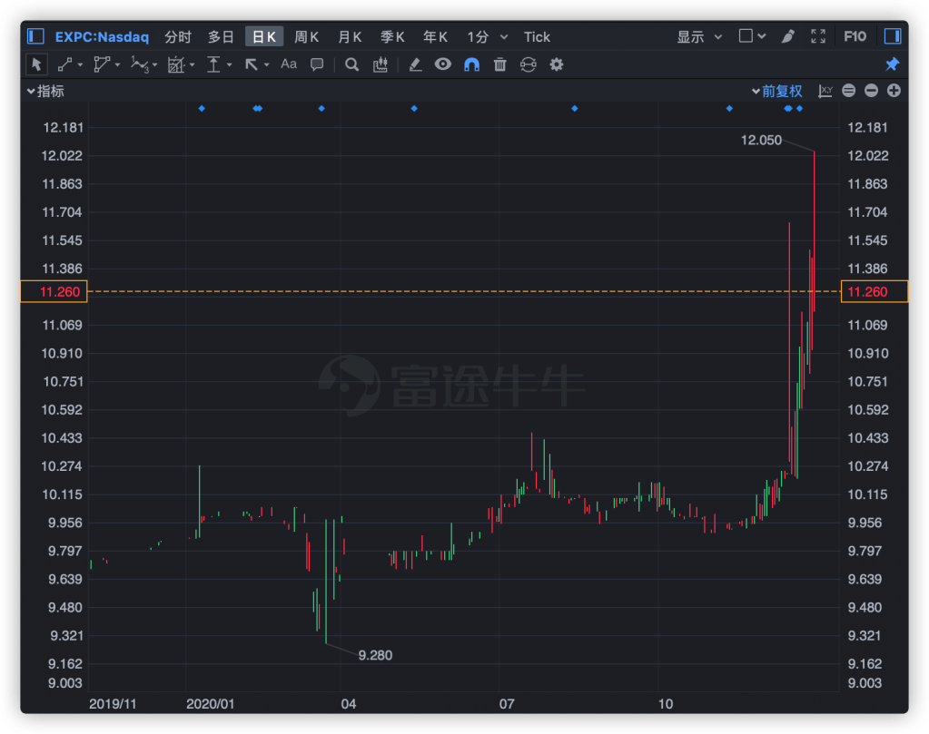Select the arrow cursor tool
929x734 pixels.
pyautogui.click(x=36, y=64)
